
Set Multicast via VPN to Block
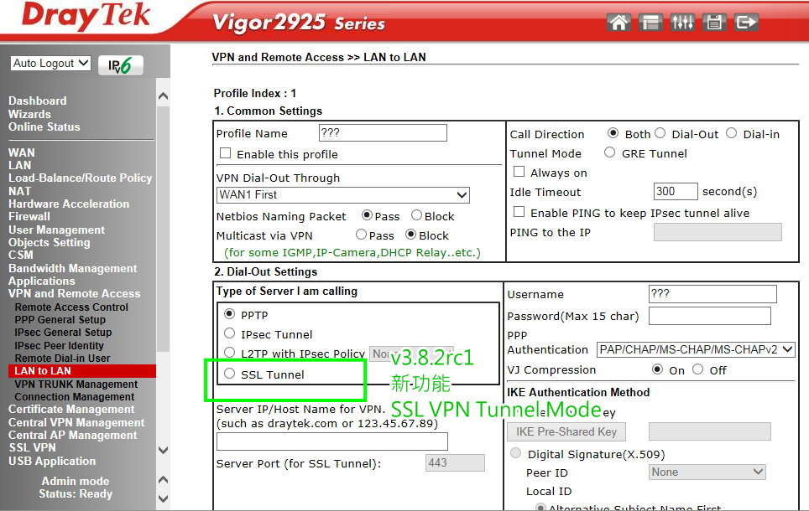pos(410,235)
